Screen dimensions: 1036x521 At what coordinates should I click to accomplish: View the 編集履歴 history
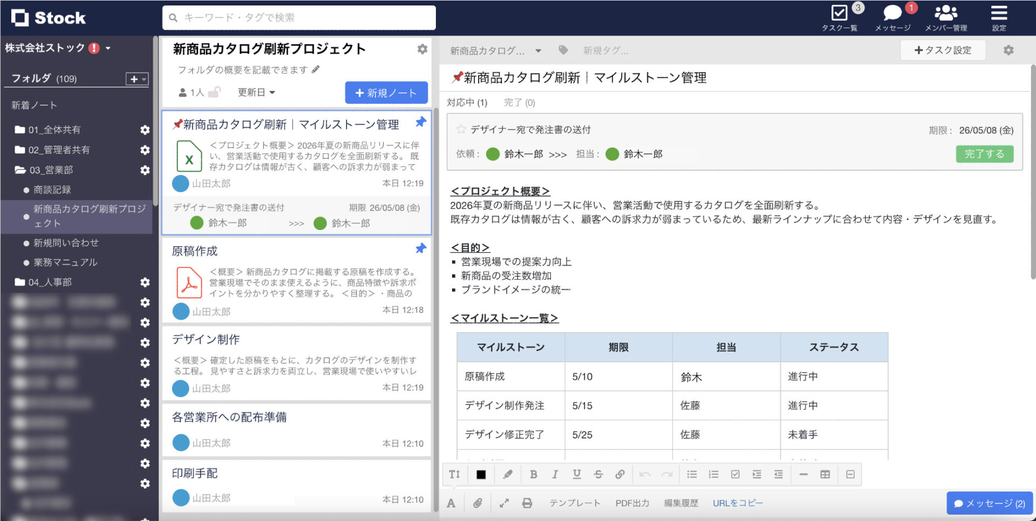[x=681, y=503]
